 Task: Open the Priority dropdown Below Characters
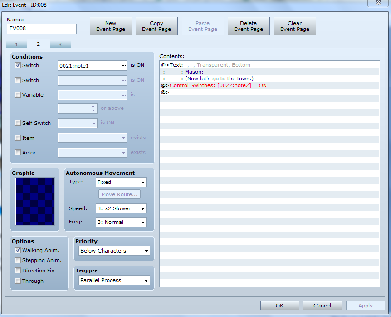click(114, 251)
